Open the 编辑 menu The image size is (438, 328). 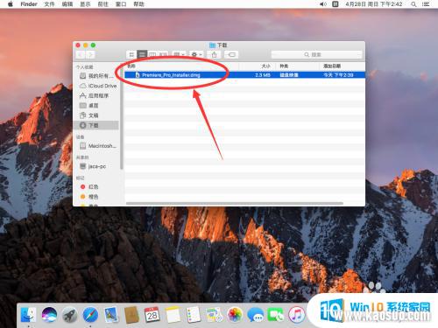tap(67, 4)
